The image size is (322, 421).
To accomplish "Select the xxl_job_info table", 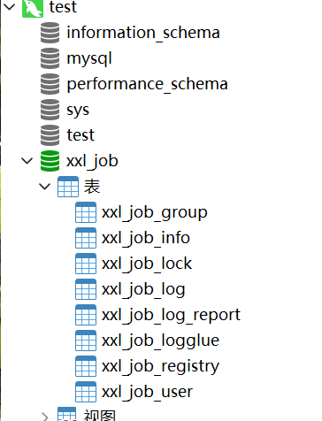I will click(146, 238).
